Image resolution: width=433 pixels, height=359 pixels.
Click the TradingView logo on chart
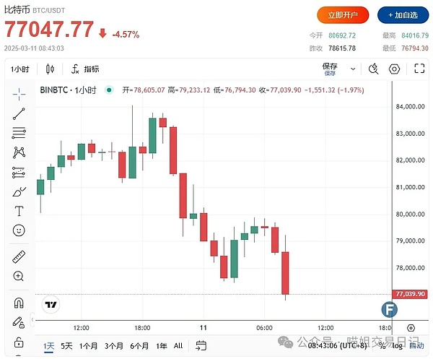[x=51, y=305]
